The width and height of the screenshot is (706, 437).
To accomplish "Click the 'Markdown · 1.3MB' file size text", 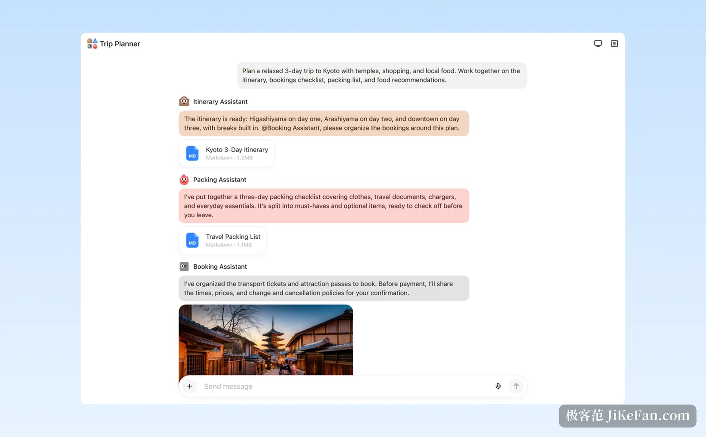I will [x=229, y=158].
